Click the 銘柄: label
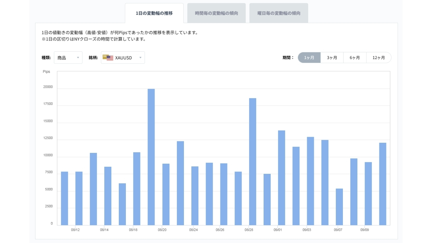This screenshot has height=243, width=432. (x=93, y=58)
